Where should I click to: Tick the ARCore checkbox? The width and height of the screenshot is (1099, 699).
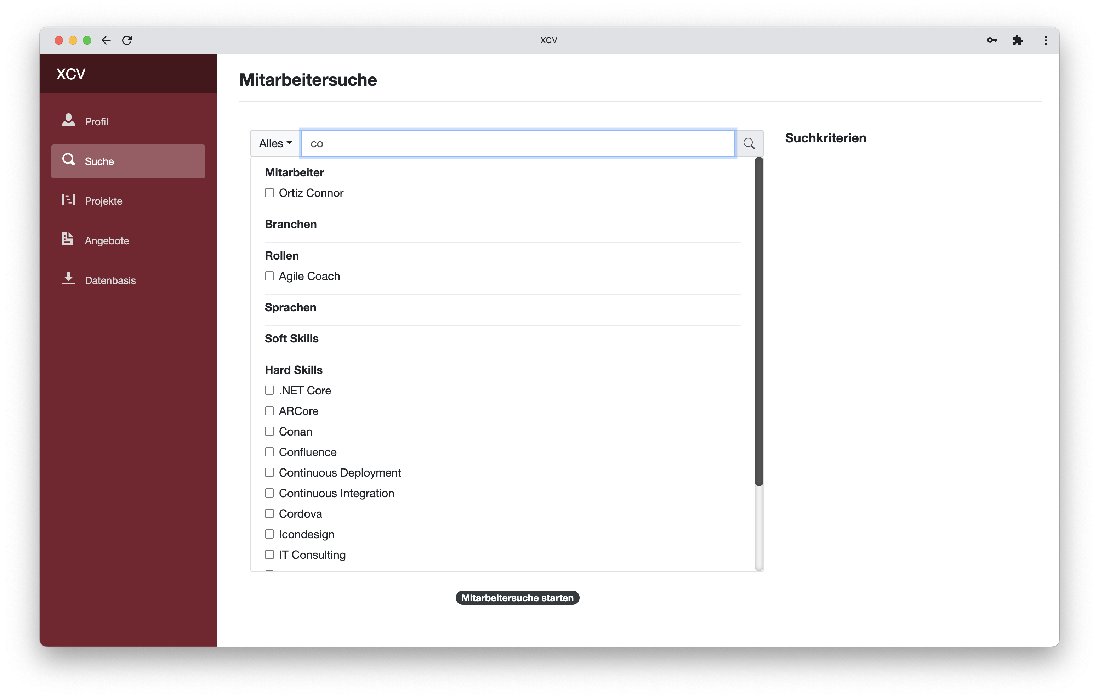pos(269,410)
